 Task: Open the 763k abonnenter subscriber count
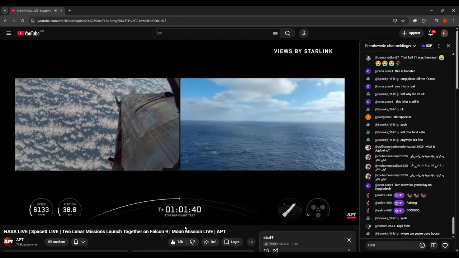point(27,245)
